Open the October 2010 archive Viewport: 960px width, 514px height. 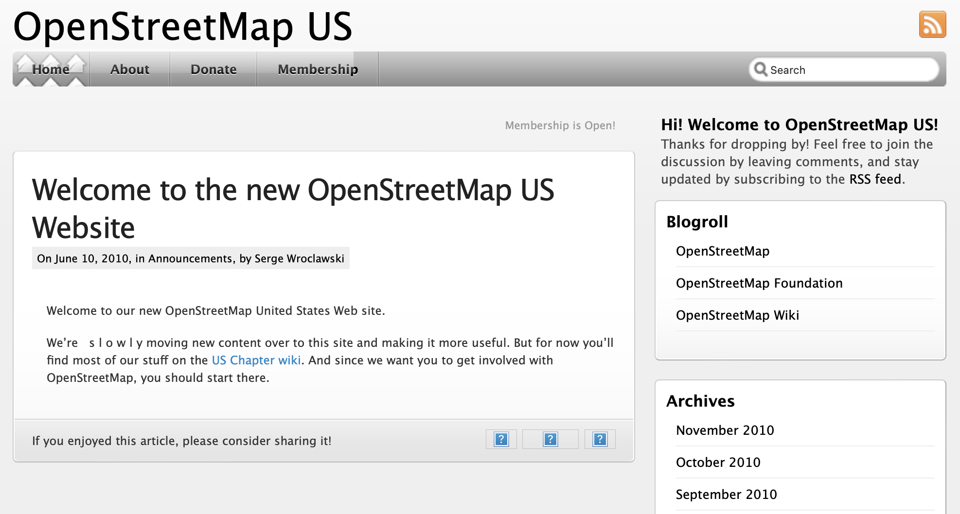[x=718, y=463]
